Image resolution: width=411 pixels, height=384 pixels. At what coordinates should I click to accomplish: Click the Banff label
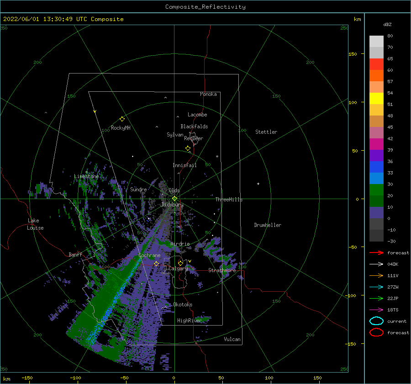tap(75, 254)
